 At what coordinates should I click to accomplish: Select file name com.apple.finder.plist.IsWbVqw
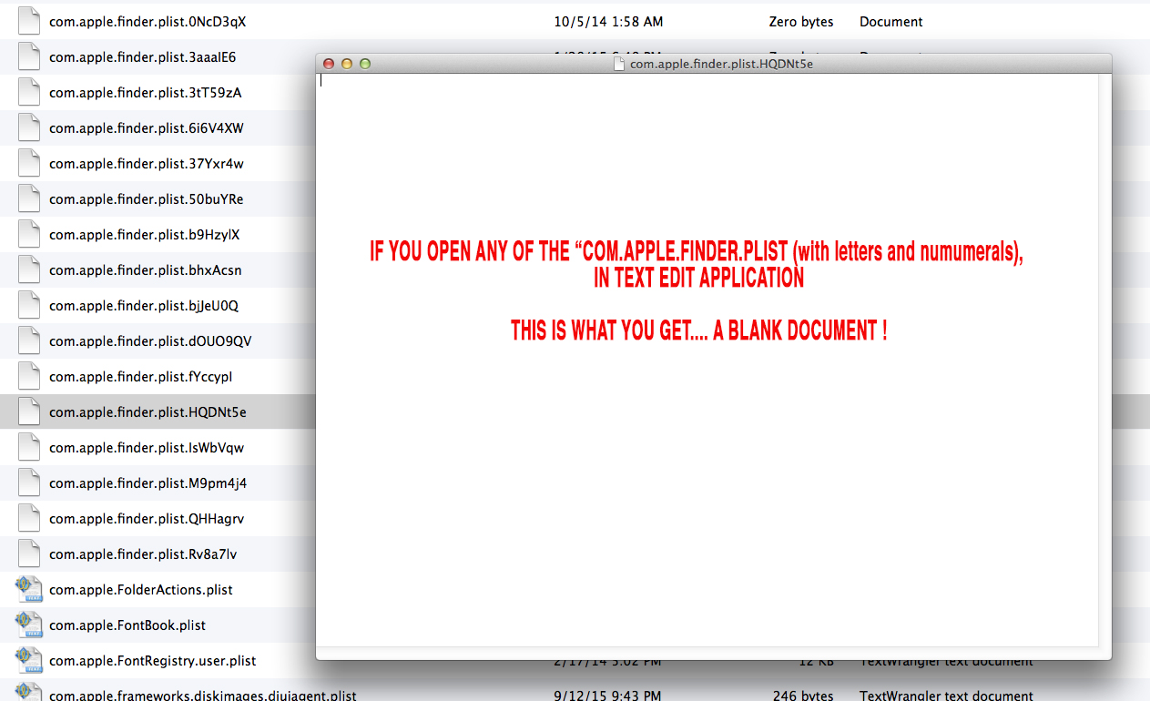(x=147, y=448)
